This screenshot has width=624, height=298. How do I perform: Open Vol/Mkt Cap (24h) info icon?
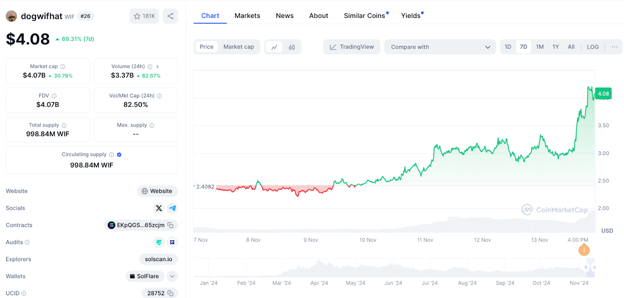(160, 96)
